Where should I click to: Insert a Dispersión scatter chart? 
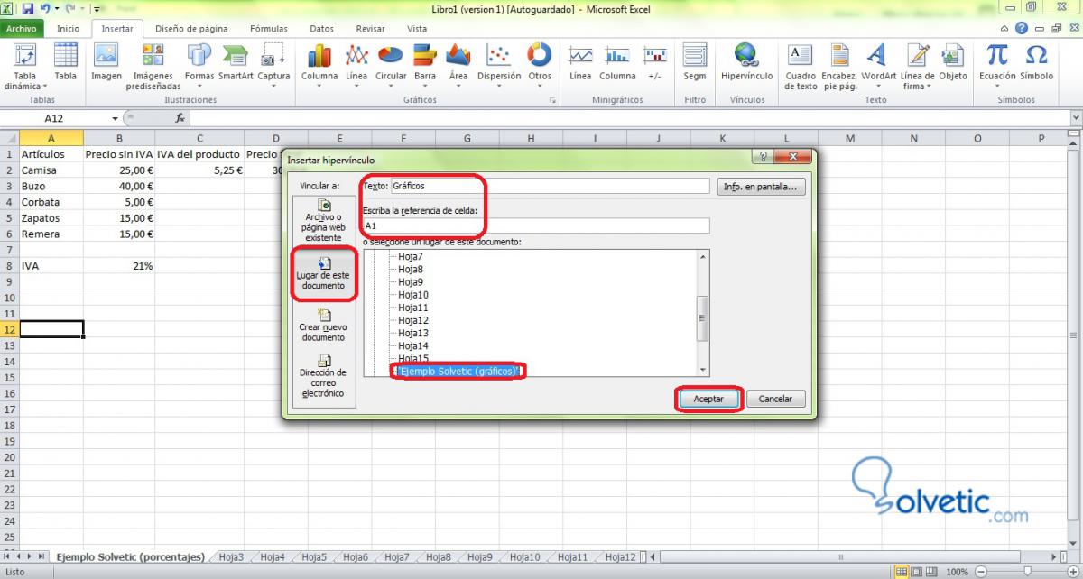499,66
